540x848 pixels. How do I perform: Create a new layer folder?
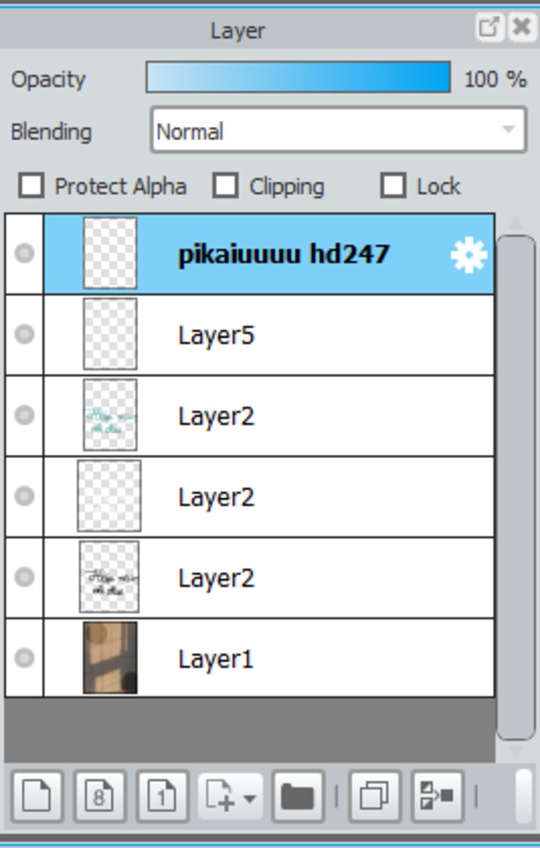tap(298, 796)
